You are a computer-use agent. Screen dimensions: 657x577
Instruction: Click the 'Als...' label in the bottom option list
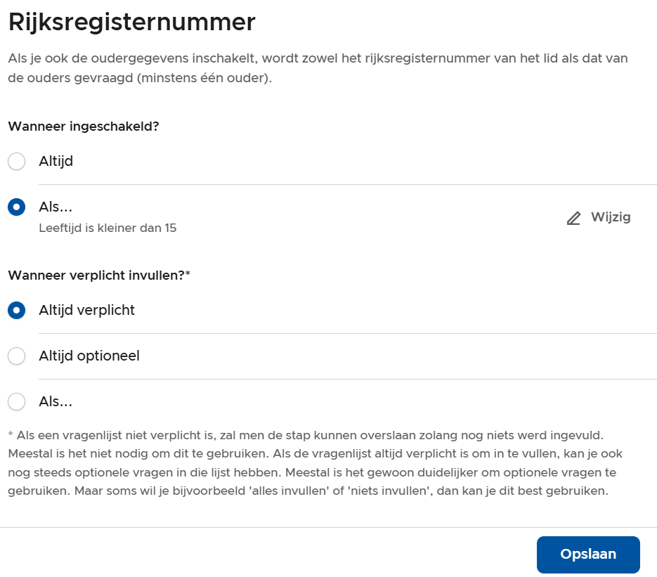(x=56, y=402)
